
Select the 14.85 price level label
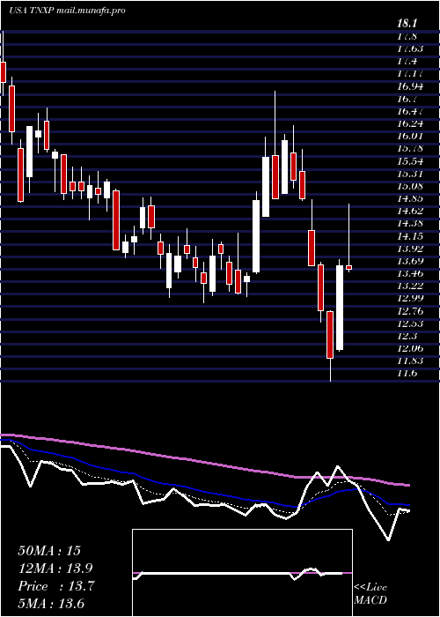click(x=410, y=198)
